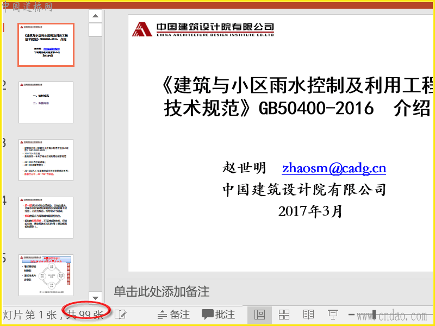435x326 pixels.
Task: Click the slide title text GB50400-2016
Action: [x=316, y=108]
